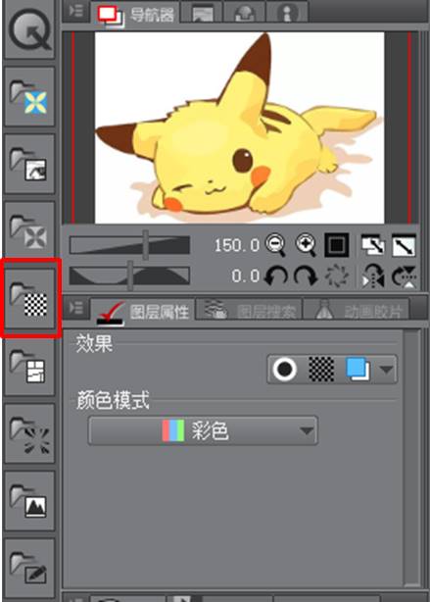Open the mountain image material folder
The height and width of the screenshot is (602, 430).
point(29,501)
